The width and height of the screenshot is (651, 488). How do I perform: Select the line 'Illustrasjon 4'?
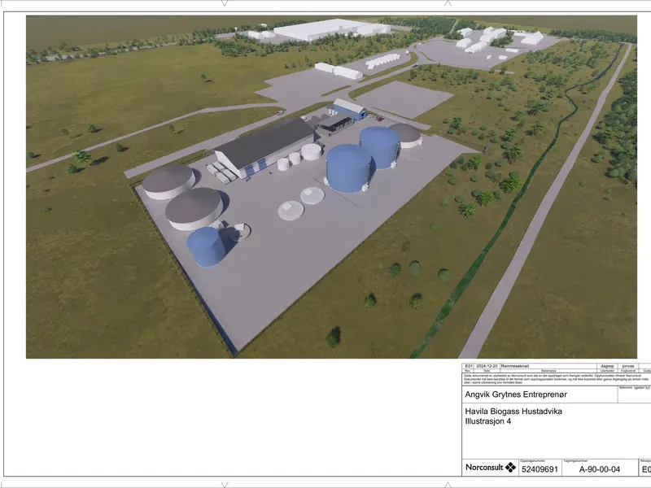pos(487,421)
